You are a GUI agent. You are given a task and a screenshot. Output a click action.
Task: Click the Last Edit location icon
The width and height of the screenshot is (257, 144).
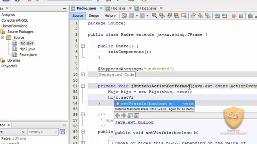pyautogui.click(x=124, y=16)
